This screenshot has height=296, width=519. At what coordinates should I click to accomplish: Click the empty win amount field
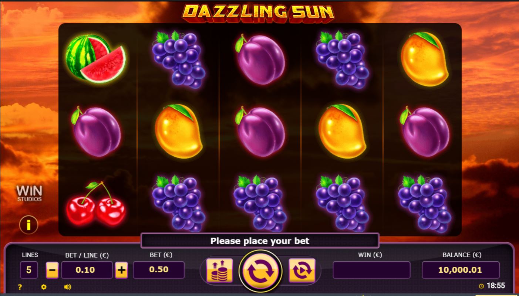pos(371,270)
